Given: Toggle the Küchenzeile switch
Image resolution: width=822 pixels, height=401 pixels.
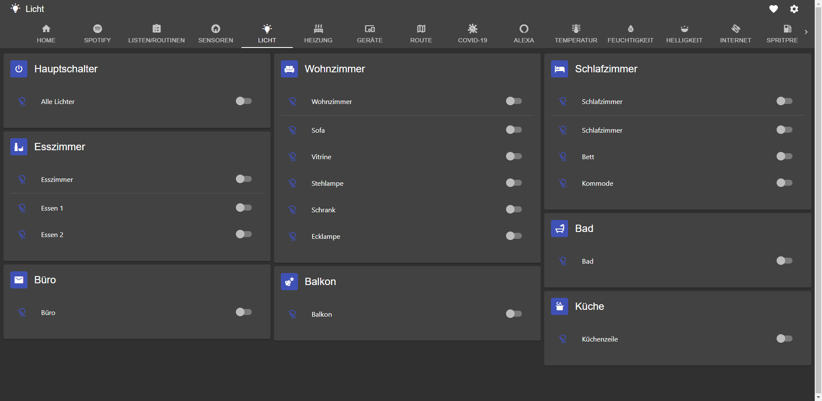Looking at the screenshot, I should (784, 339).
